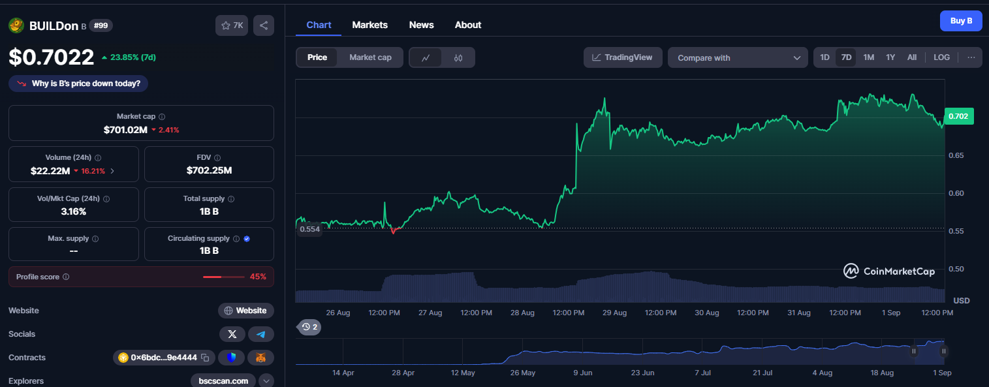The width and height of the screenshot is (989, 387).
Task: Open the X social link
Action: (x=232, y=334)
